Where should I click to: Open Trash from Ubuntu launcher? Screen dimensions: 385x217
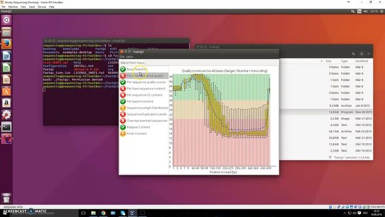tap(7, 198)
